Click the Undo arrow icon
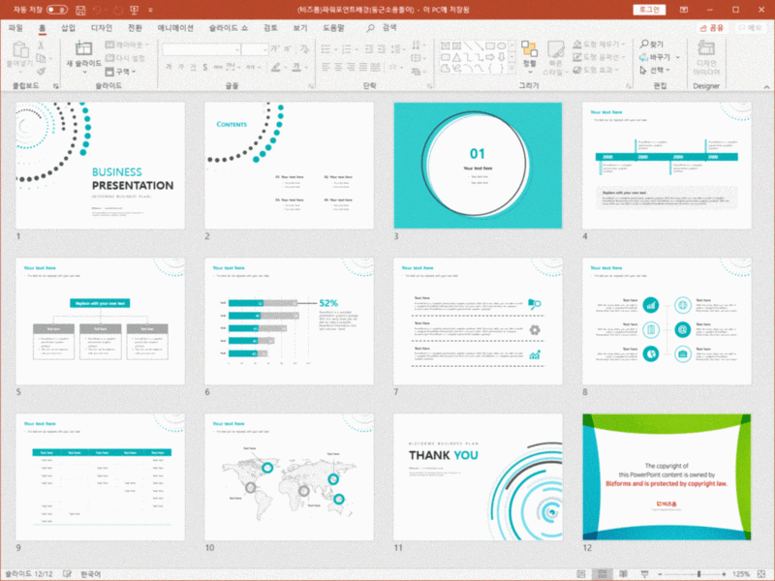The image size is (775, 581). click(98, 10)
